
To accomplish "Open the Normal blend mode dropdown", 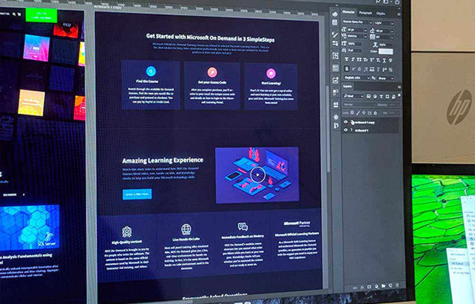I will pos(359,105).
